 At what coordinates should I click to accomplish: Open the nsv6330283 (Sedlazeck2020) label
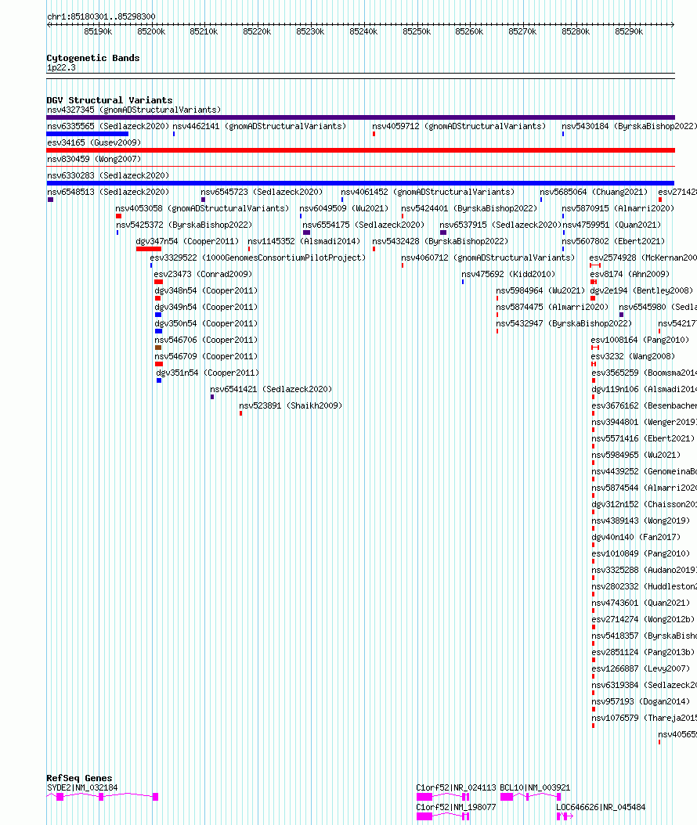pos(108,175)
